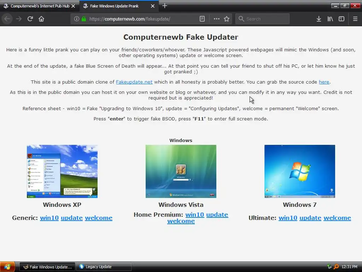Open the Fakeupdate.net link
362x272 pixels.
[134, 82]
